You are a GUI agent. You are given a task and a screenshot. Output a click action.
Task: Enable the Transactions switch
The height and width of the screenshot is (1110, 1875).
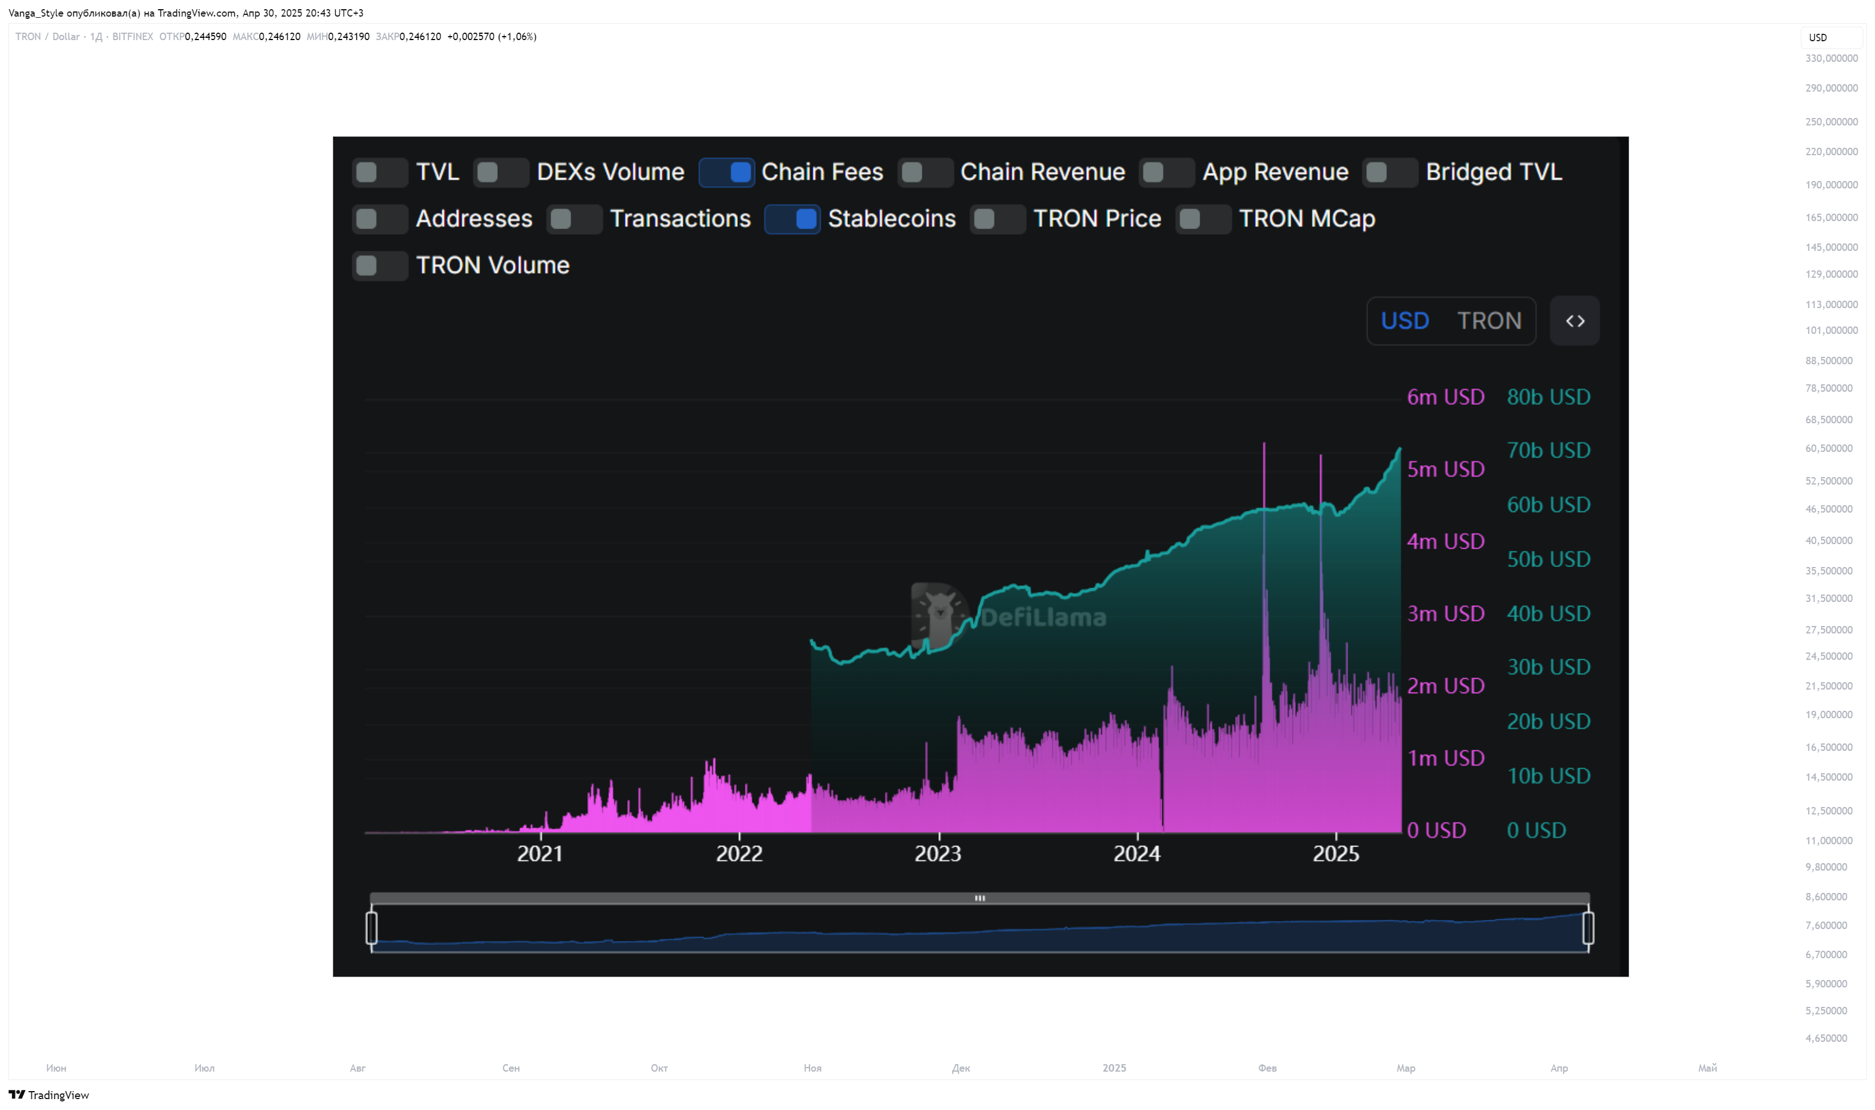pos(575,219)
